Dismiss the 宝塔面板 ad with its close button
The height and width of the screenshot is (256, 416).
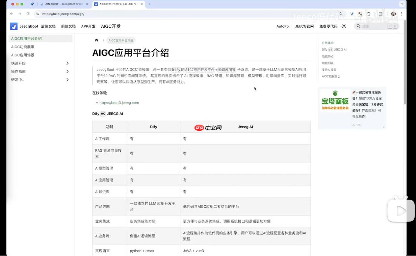click(x=384, y=127)
